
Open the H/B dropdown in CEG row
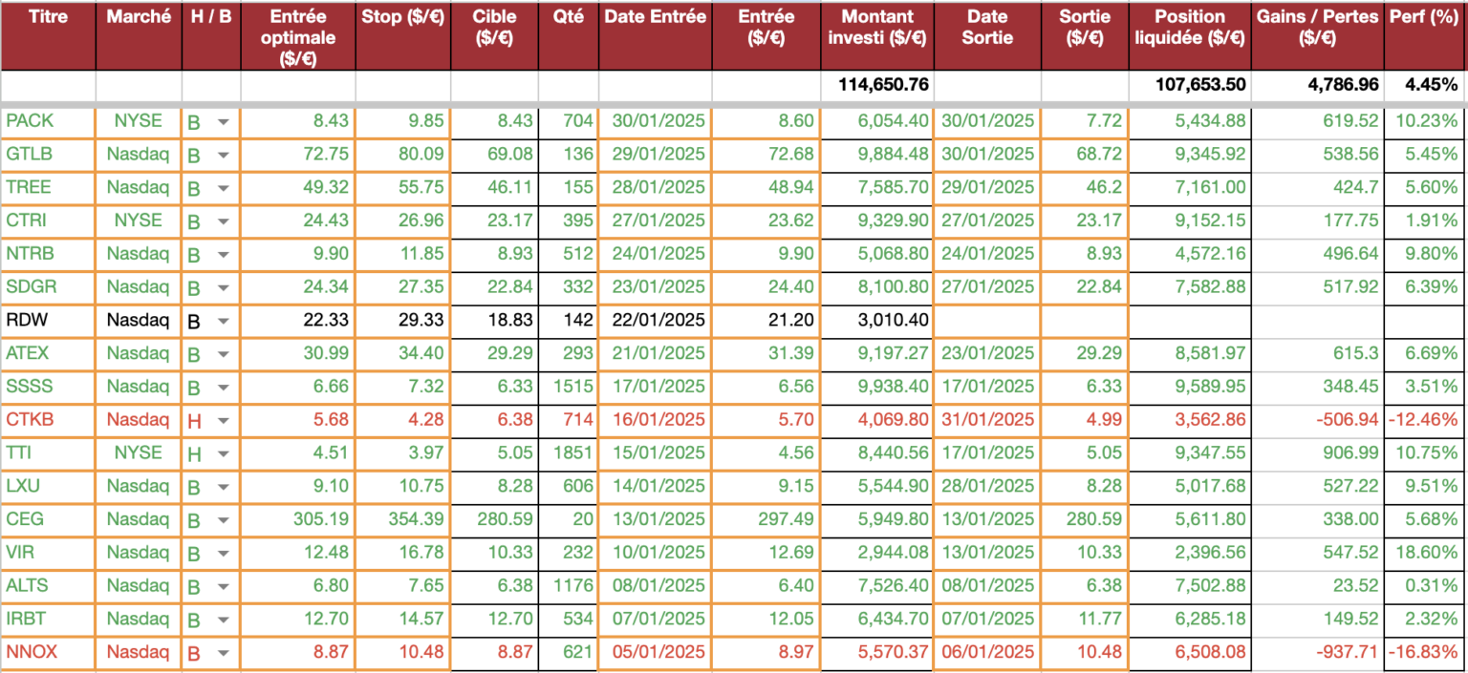(x=223, y=519)
